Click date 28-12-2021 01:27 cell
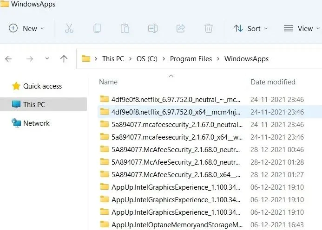Screen dimensions: 322x230 (277, 175)
